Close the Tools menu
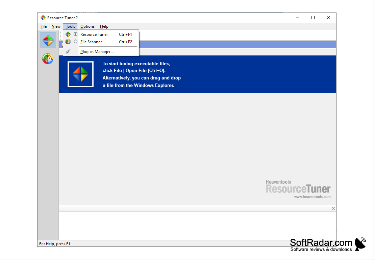Screen dimensions: 374x260 70,26
